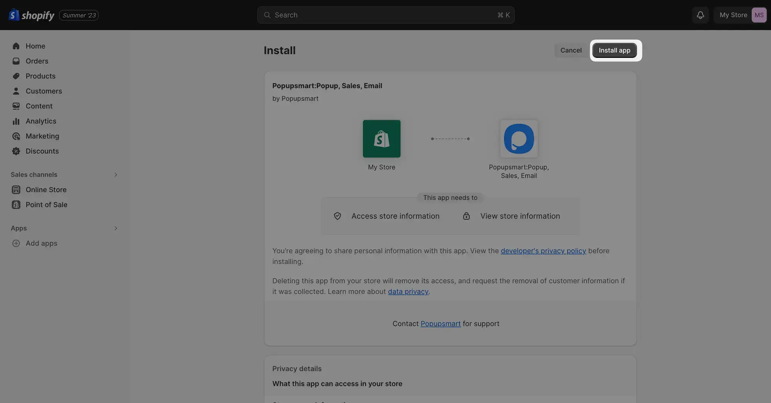Open the MS account avatar
The image size is (771, 403).
click(759, 15)
